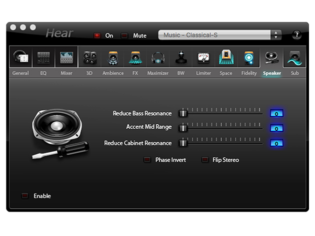
Task: Switch to the Space tab label
Action: click(x=226, y=73)
